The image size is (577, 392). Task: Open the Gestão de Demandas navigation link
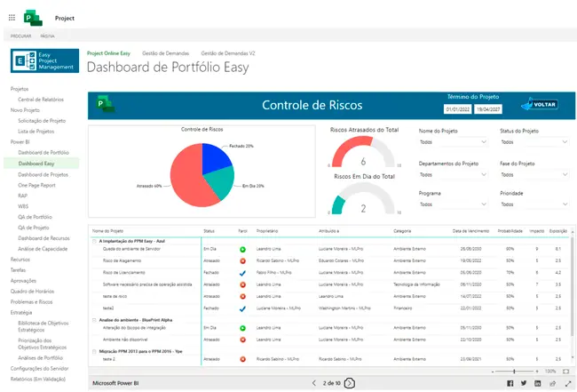click(x=166, y=53)
